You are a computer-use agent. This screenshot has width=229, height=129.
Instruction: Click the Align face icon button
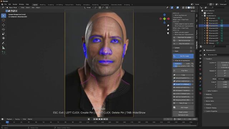[174, 71]
